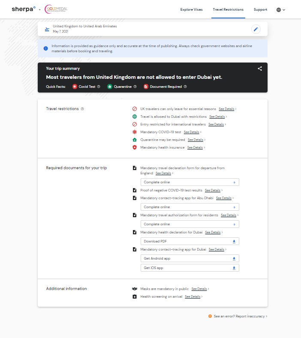
Task: Click the help icon beside Travel restrictions
Action: coord(82,109)
